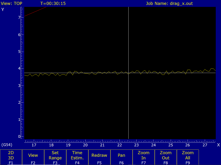The width and height of the screenshot is (221, 165).
Task: Pick the Y axis tick value 0
Action: click(19, 137)
